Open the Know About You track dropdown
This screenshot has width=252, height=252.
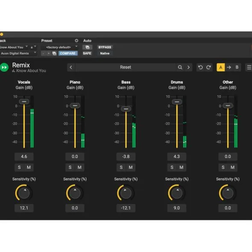tap(14, 47)
